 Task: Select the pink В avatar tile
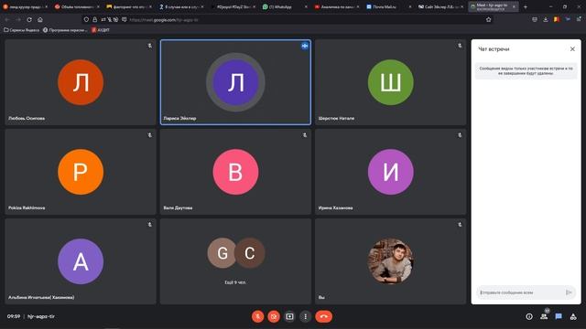click(235, 172)
